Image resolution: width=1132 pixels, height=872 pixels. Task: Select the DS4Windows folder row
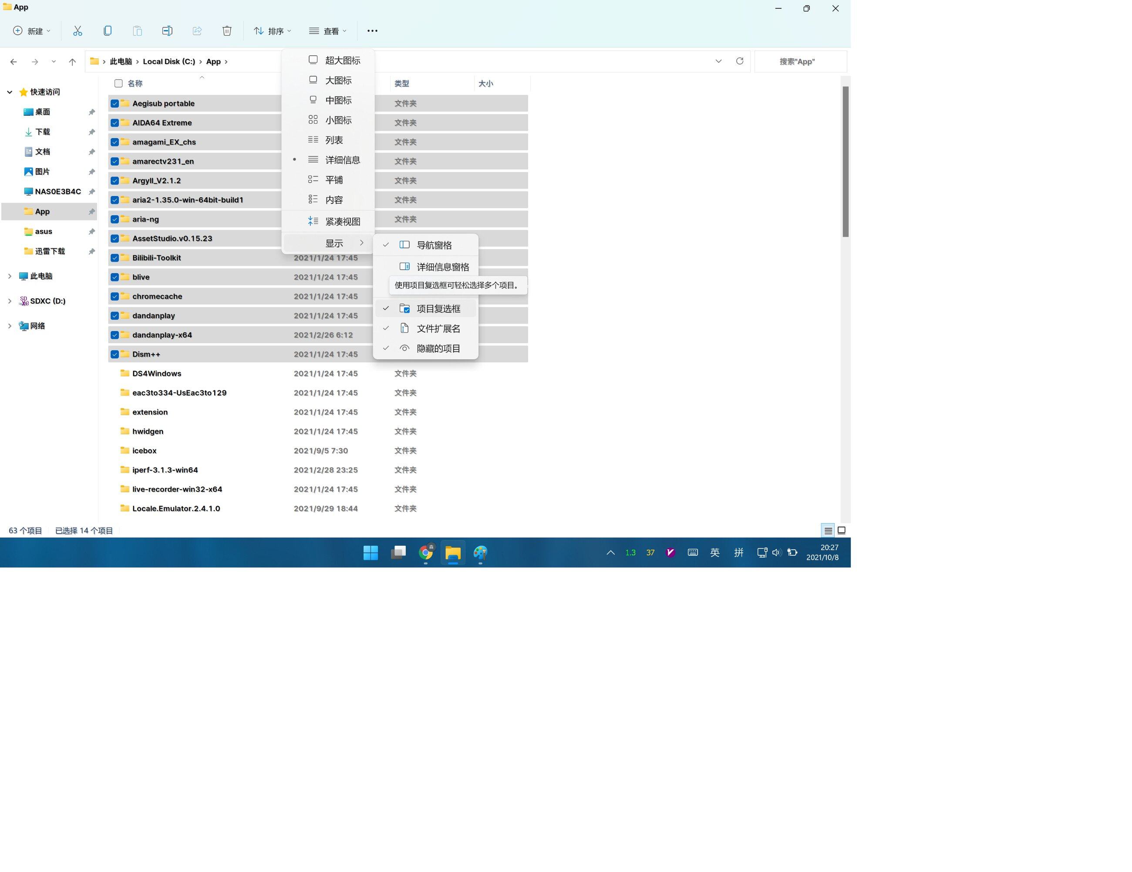click(x=318, y=374)
